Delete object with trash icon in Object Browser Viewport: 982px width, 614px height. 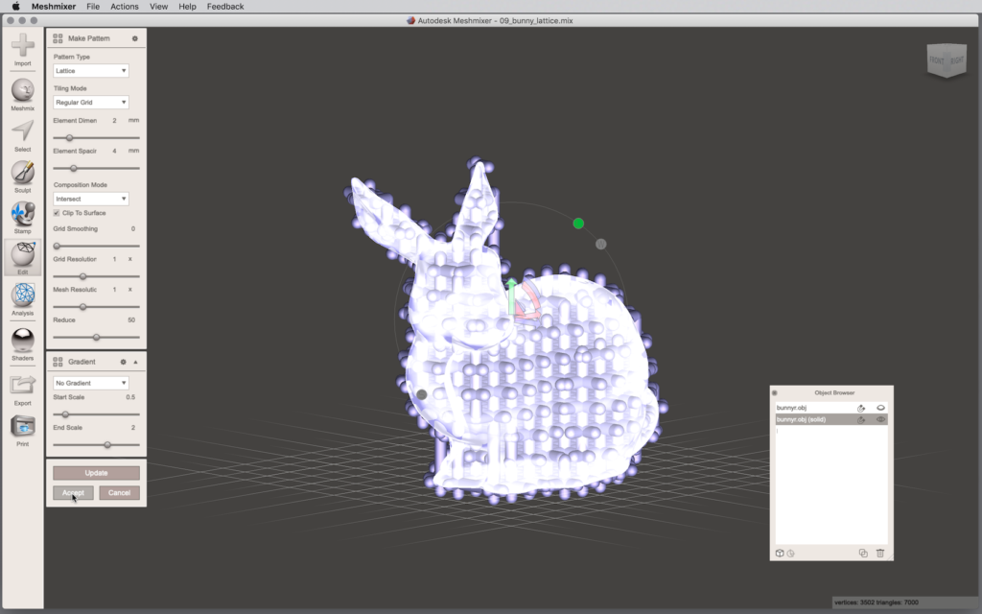point(880,553)
